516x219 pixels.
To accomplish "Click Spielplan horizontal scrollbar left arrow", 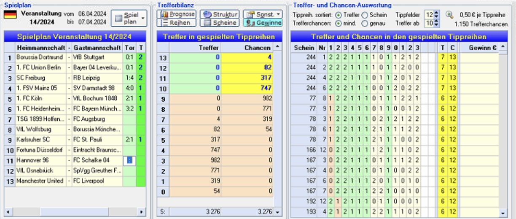I will 7,211.
